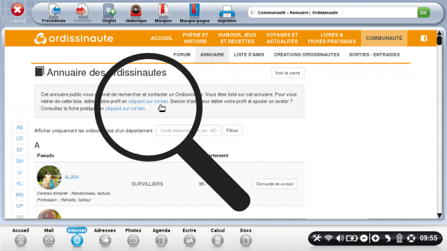Zoom in with the plus circle icon

tap(375, 238)
